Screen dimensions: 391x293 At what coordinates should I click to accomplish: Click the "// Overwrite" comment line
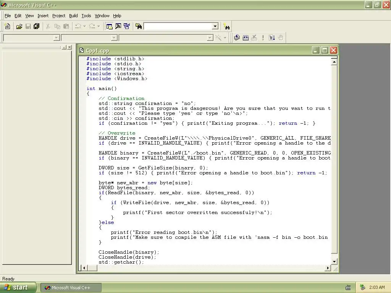click(x=117, y=133)
